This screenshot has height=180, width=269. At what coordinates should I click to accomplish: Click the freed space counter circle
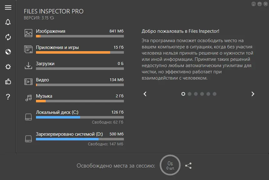(169, 165)
